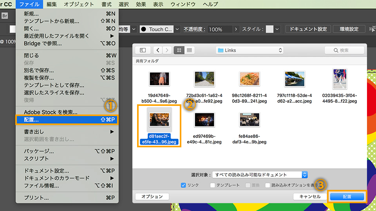Screen dimensions: 376x211
Task: Click the オプション button
Action: (x=152, y=197)
